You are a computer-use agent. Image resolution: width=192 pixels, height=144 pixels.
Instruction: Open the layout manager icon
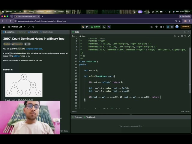tap(151, 27)
